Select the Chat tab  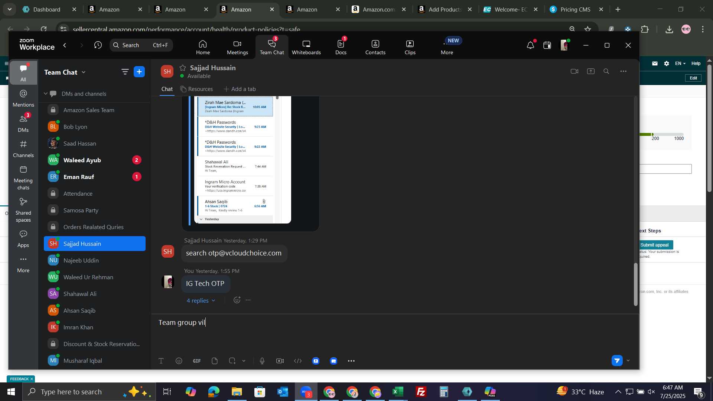(x=167, y=89)
